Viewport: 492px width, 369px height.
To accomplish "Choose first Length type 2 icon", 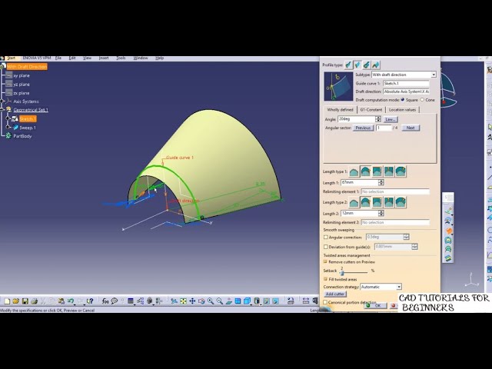I will (x=354, y=202).
